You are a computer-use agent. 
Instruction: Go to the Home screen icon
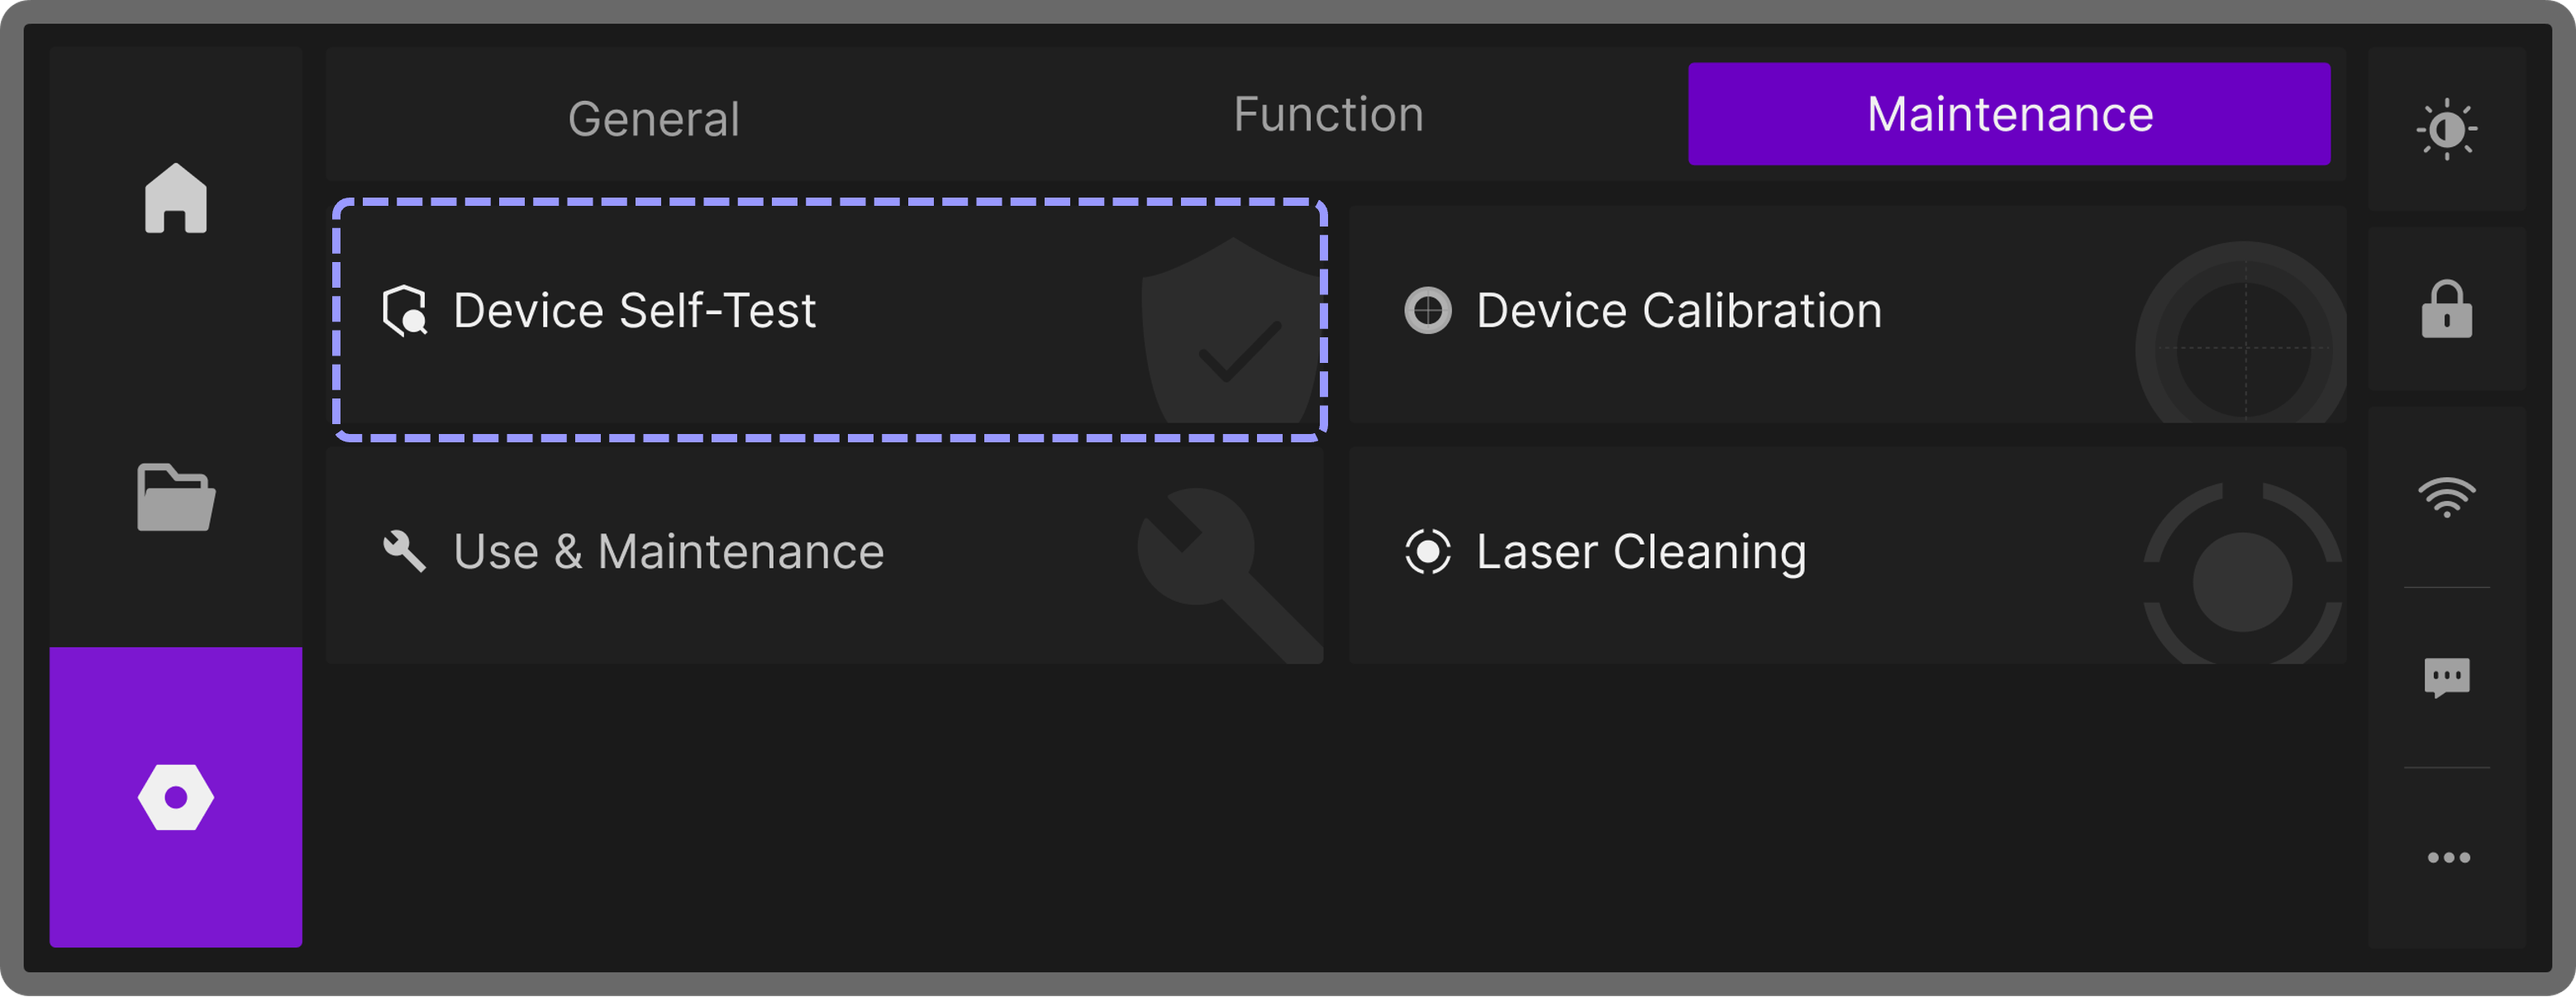tap(176, 198)
